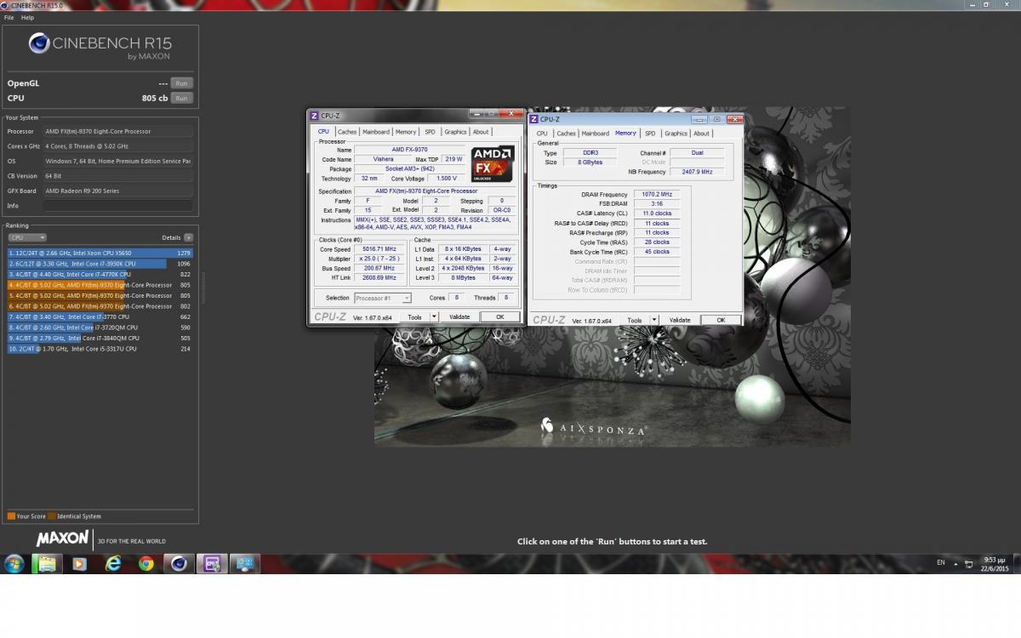Click the Cinebench R15 logo header
This screenshot has height=638, width=1021.
coord(100,45)
